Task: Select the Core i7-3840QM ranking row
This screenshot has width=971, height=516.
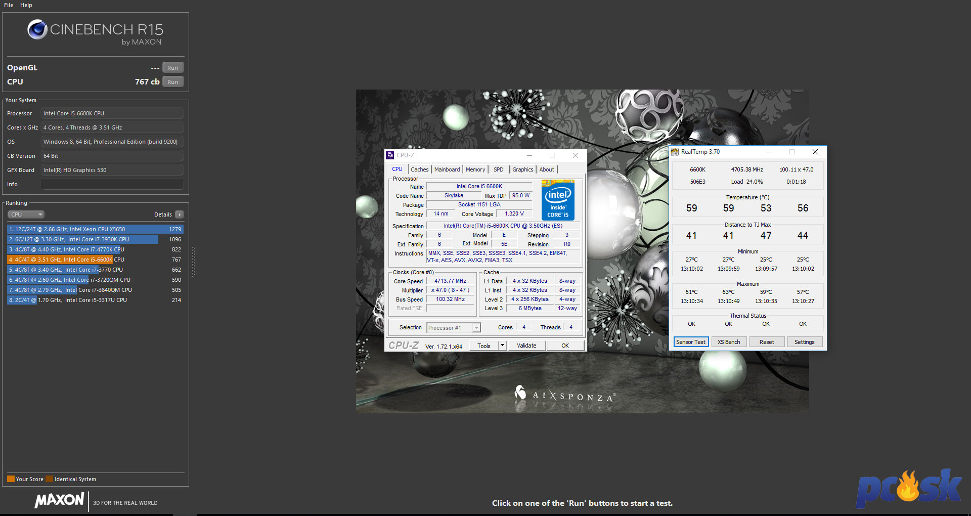Action: point(95,290)
